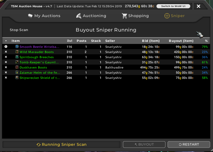Image resolution: width=213 pixels, height=152 pixels.
Task: Remove the Wild Marauder Boots row with X
Action: point(6,52)
